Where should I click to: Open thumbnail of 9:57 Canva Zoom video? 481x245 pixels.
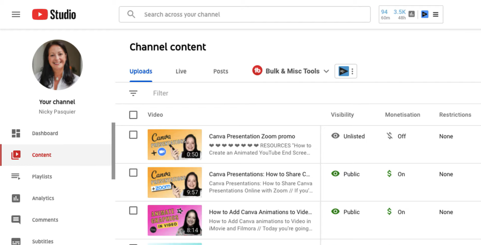(x=174, y=182)
